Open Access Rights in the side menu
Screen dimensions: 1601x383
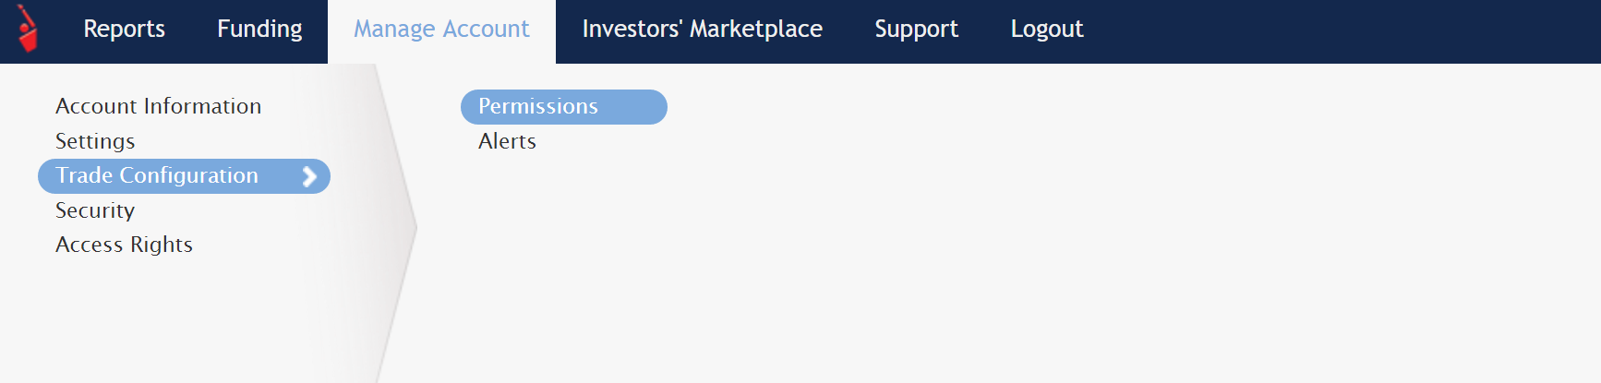coord(124,245)
